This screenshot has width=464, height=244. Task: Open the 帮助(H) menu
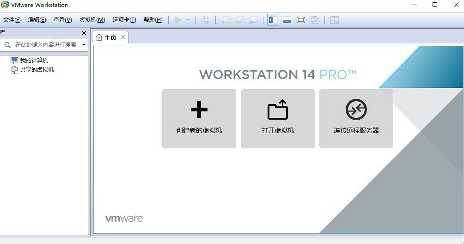click(153, 20)
